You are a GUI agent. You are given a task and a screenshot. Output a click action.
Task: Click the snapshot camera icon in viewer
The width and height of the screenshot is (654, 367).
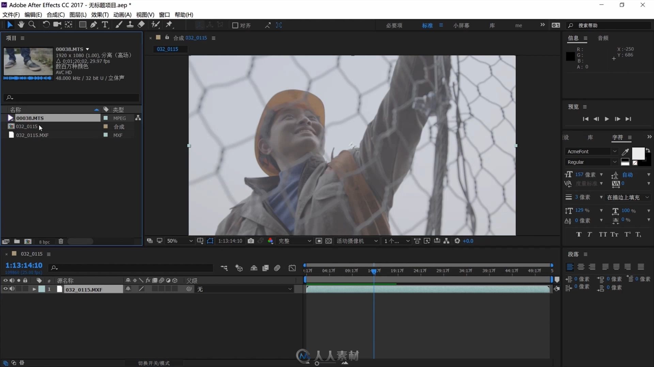(x=251, y=241)
